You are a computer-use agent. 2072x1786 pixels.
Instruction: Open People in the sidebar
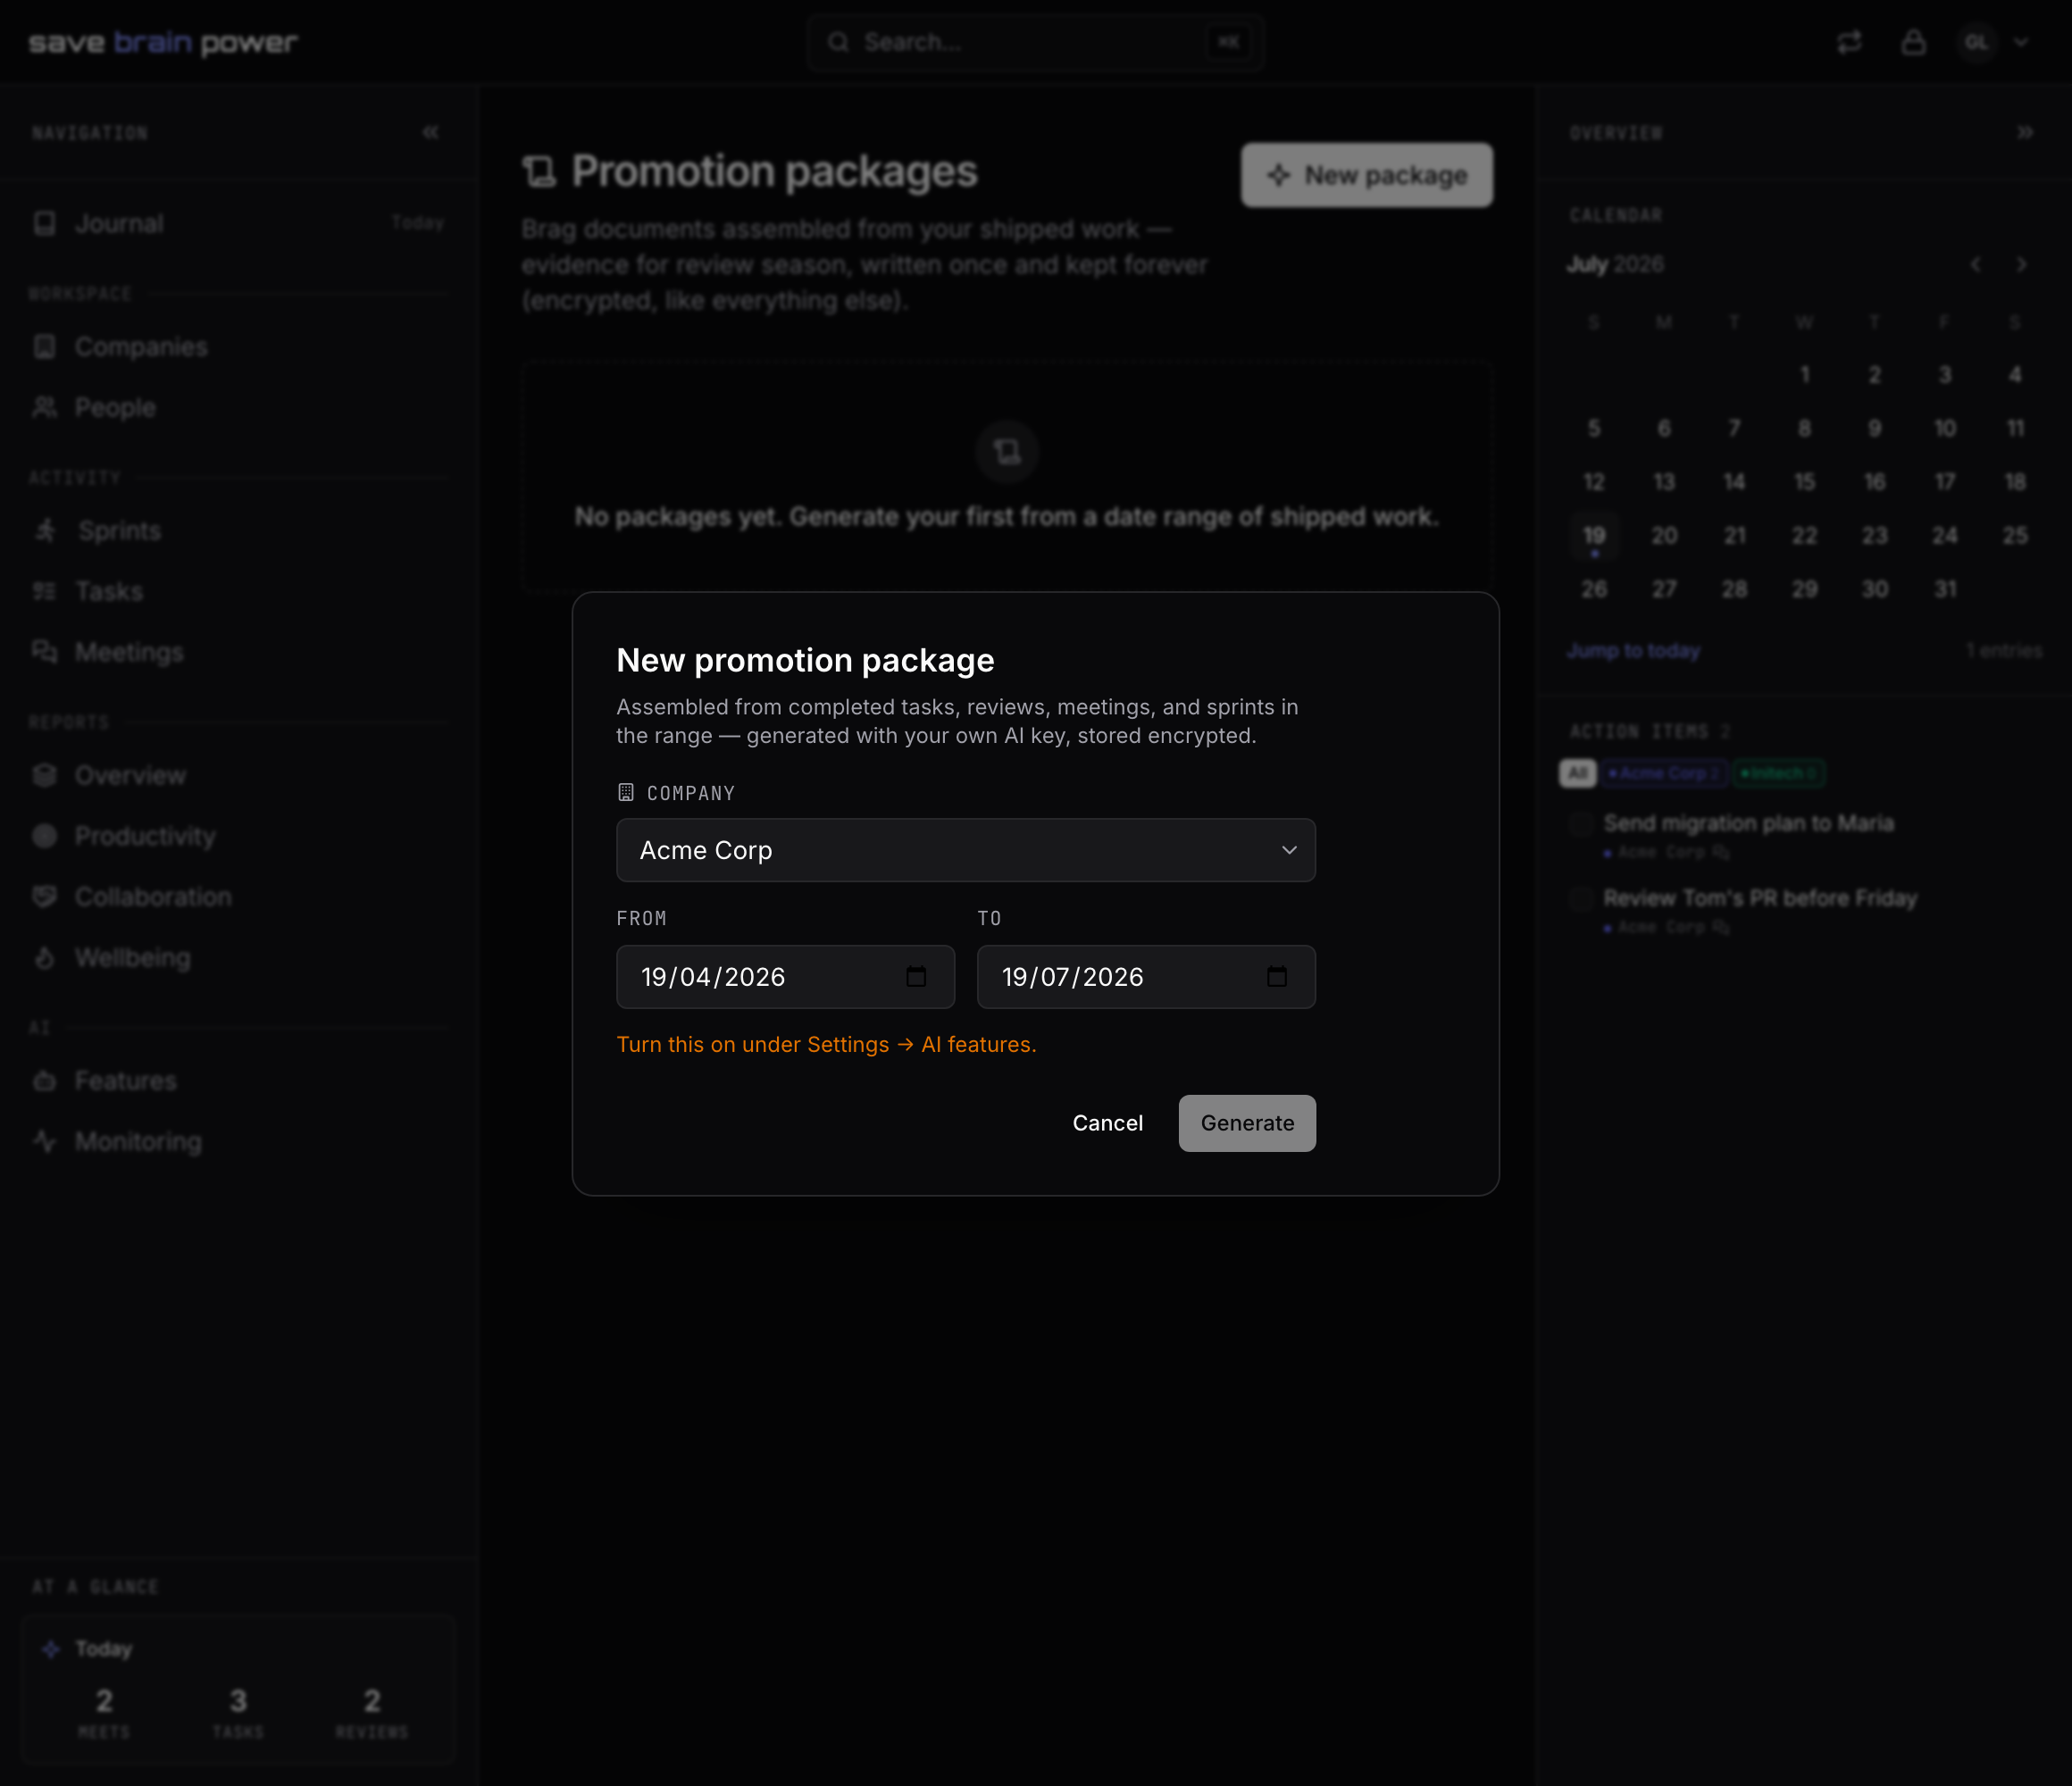[x=238, y=407]
